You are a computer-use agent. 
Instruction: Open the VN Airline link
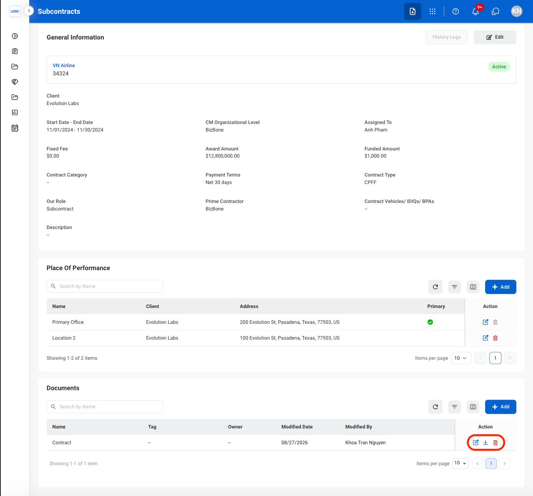[64, 66]
